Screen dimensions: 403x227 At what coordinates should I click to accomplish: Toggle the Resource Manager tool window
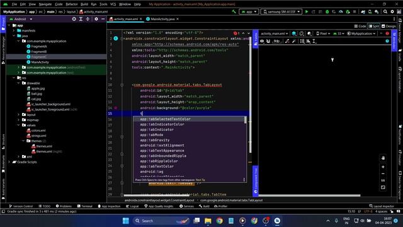(x=3, y=50)
